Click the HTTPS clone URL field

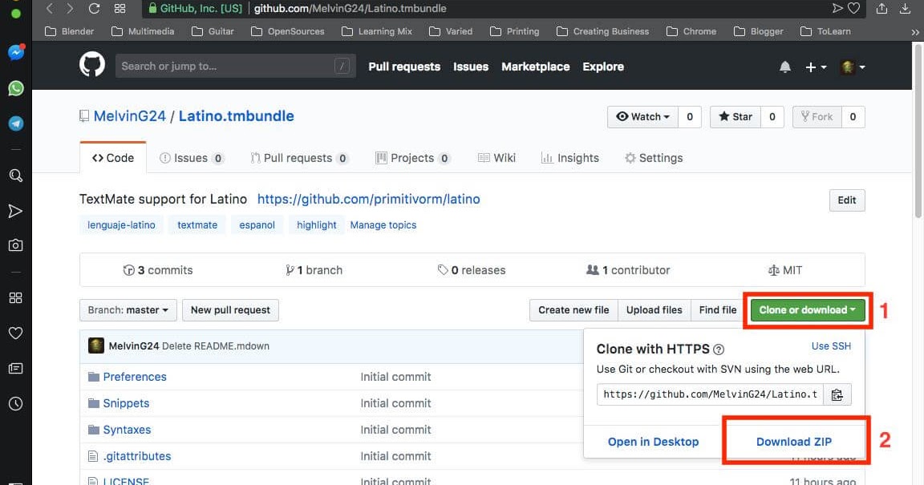tap(710, 395)
